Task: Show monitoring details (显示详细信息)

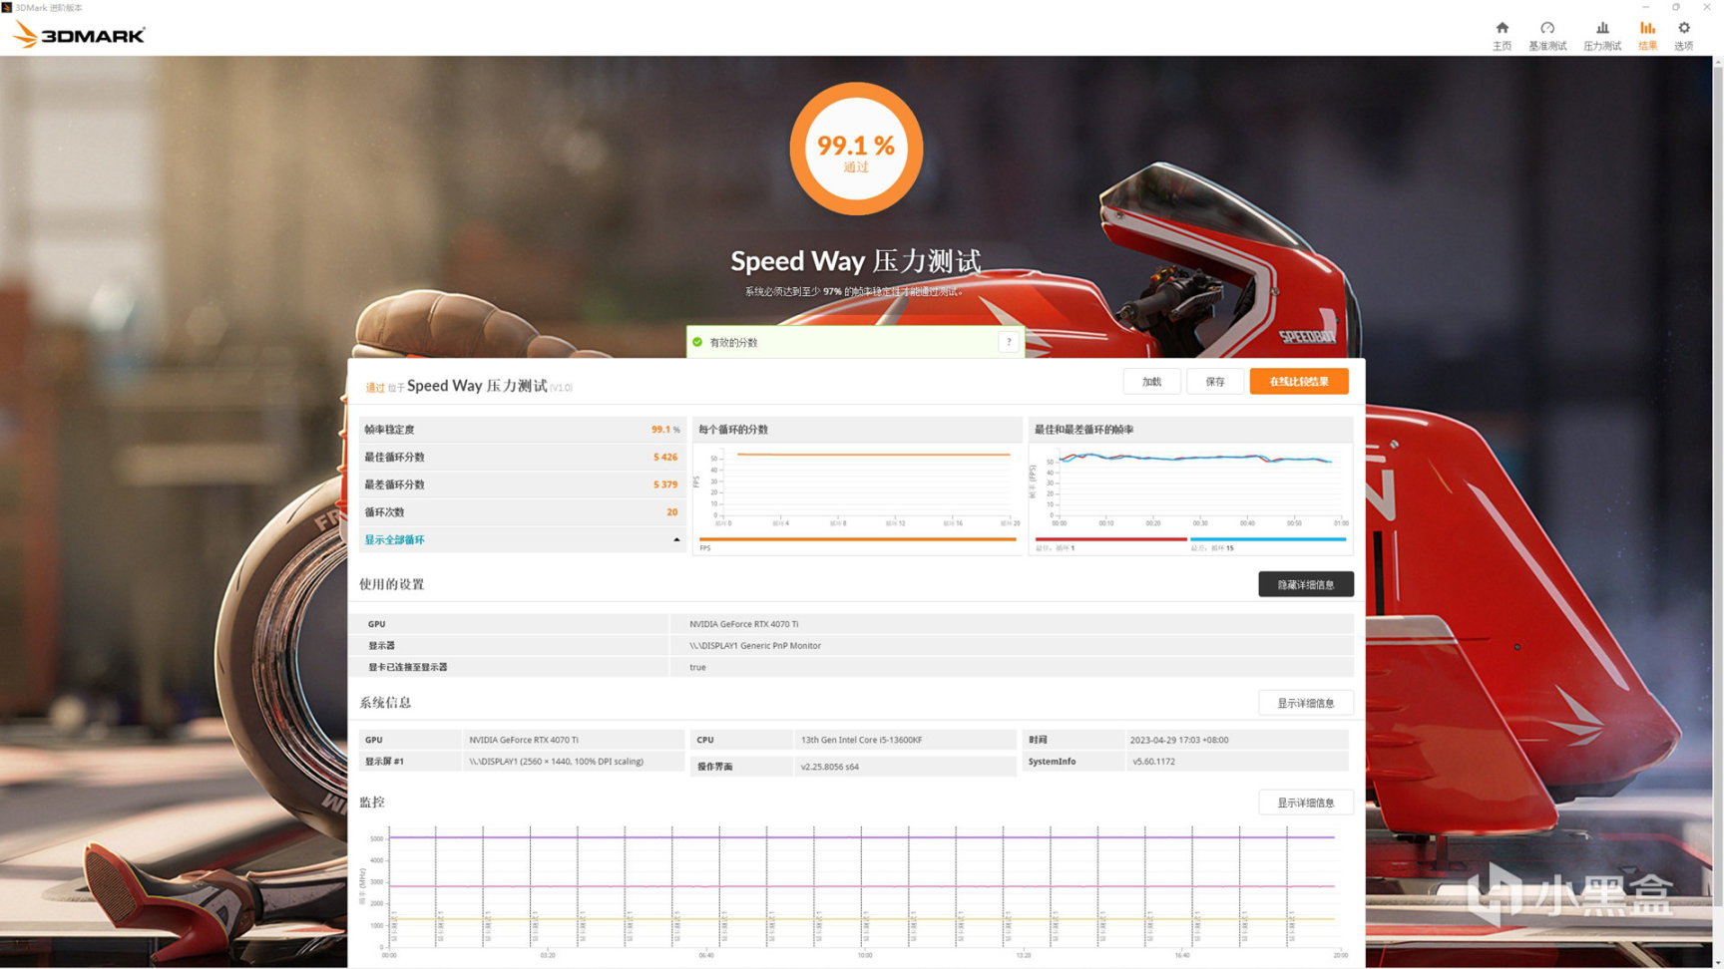Action: pyautogui.click(x=1305, y=803)
